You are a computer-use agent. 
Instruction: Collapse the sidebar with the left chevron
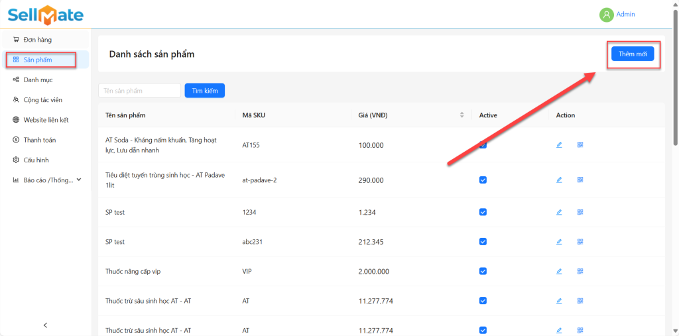pyautogui.click(x=45, y=325)
